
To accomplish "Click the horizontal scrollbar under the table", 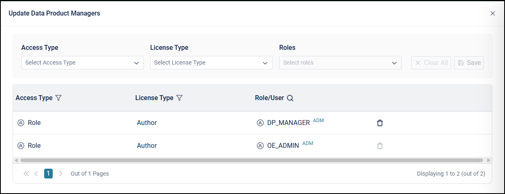I will [x=251, y=161].
